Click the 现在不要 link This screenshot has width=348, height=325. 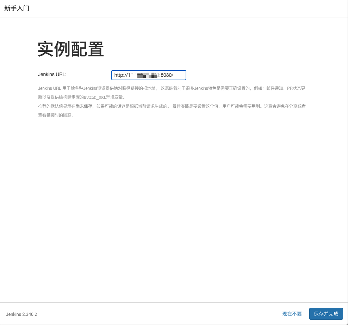coord(292,314)
